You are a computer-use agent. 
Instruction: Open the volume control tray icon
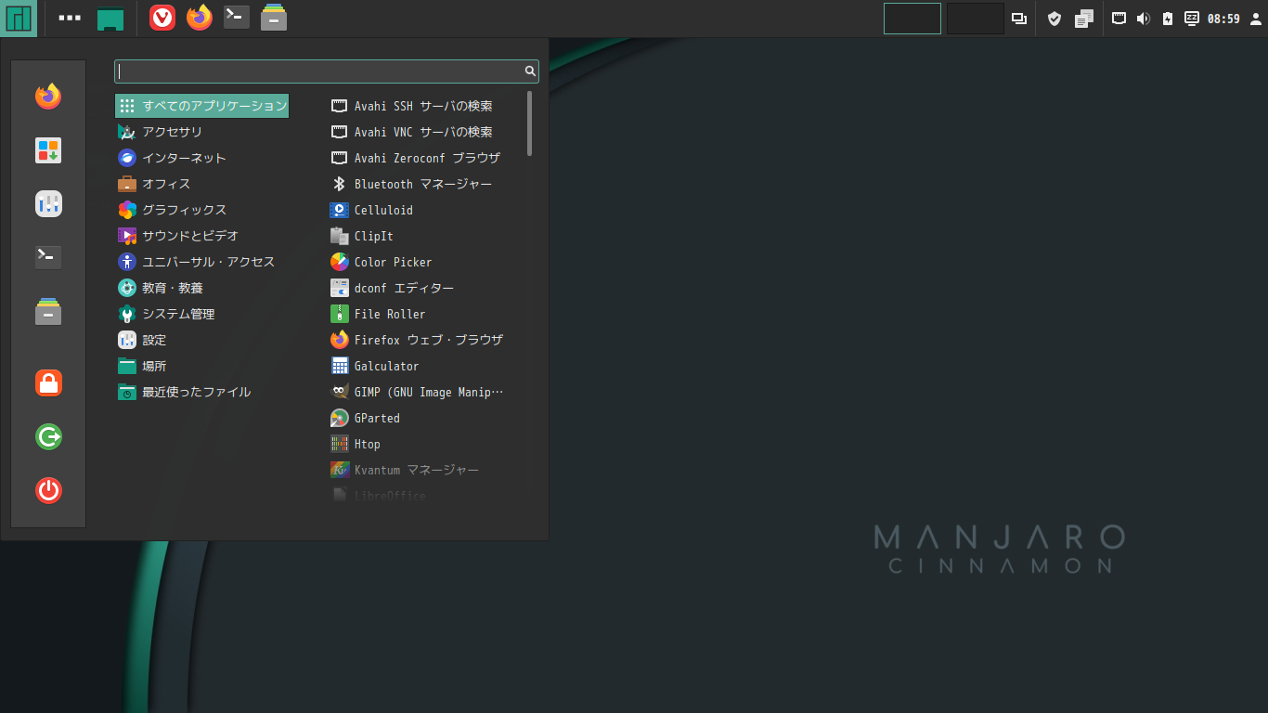pyautogui.click(x=1144, y=19)
